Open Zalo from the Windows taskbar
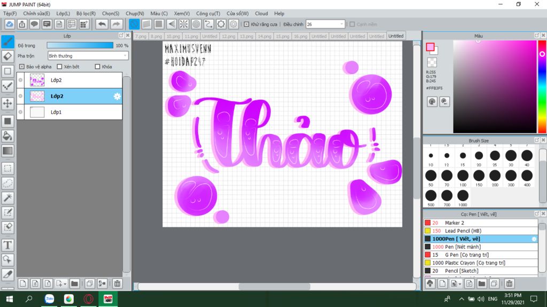Viewport: 547px width, 307px height. coord(49,299)
